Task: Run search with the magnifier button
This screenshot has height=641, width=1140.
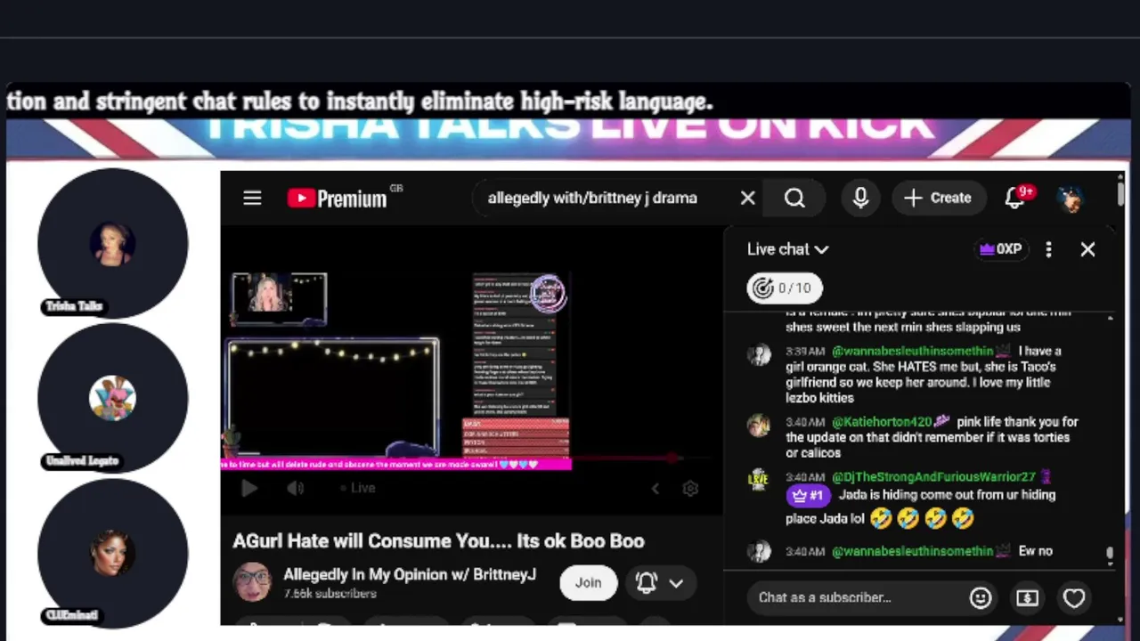Action: pyautogui.click(x=794, y=198)
